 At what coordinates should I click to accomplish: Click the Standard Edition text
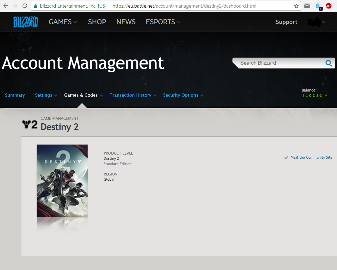[x=117, y=164]
